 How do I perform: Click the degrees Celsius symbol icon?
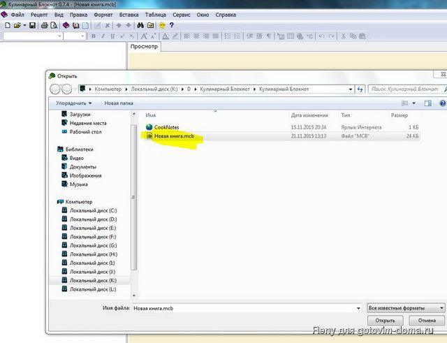click(309, 36)
